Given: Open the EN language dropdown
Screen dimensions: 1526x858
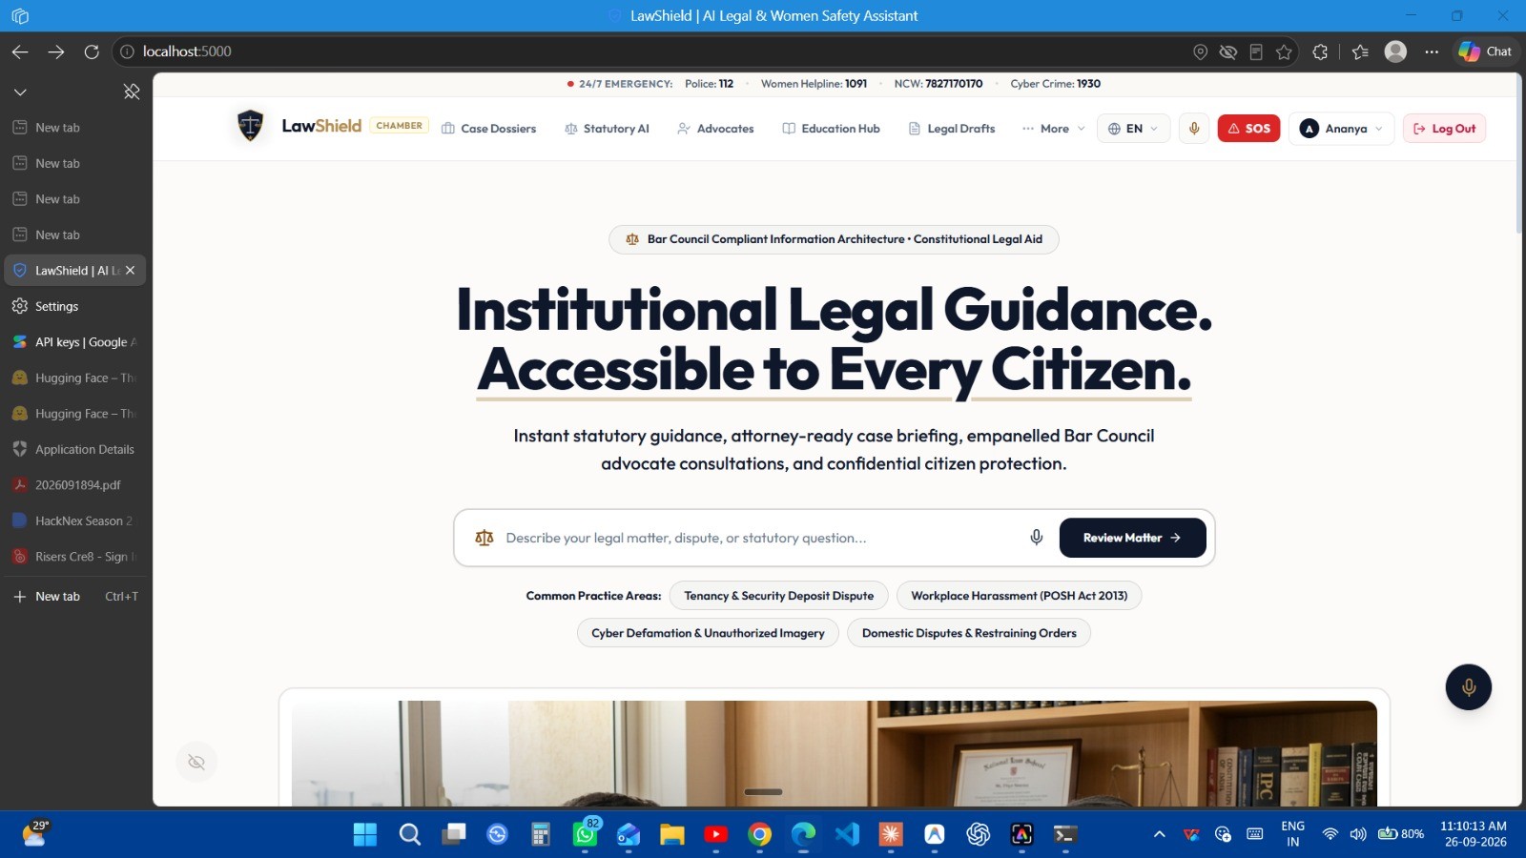Looking at the screenshot, I should [x=1133, y=129].
